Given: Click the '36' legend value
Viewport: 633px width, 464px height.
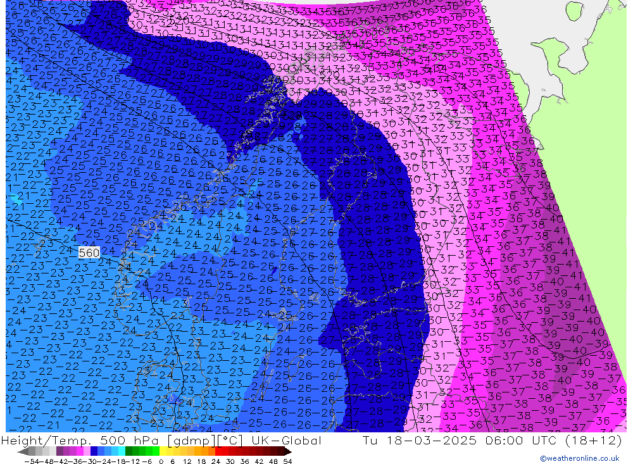Looking at the screenshot, I should point(244,461).
